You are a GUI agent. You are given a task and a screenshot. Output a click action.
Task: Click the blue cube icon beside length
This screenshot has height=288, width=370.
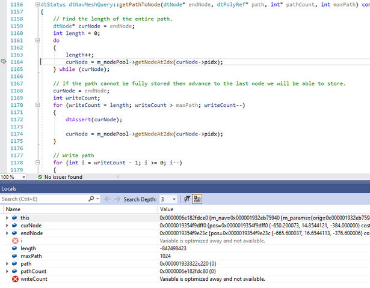14,248
